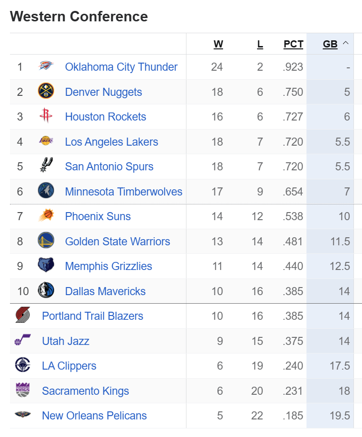Sort table by PCT header
362x437 pixels.
tap(293, 44)
